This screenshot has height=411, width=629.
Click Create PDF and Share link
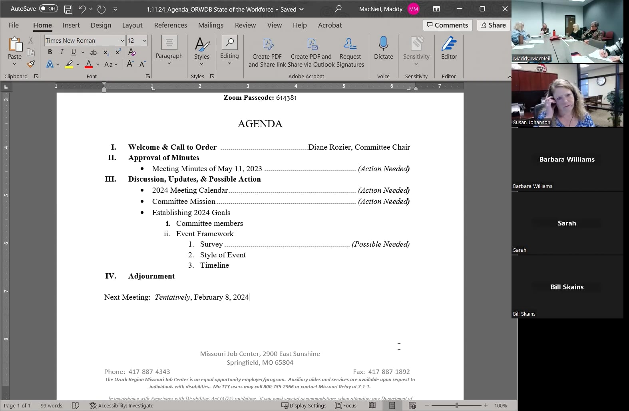(267, 53)
